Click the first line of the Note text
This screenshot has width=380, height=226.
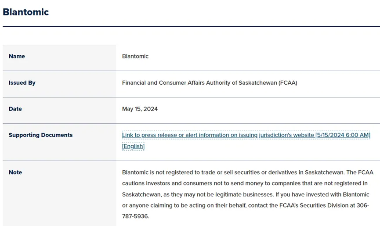pos(248,172)
